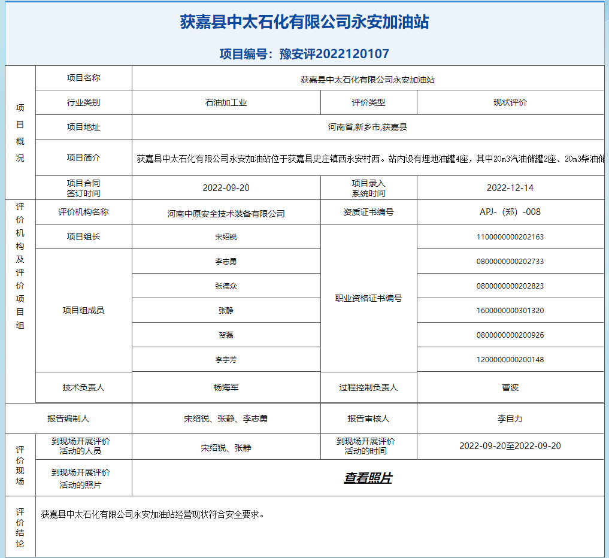Click the 评价机构及评价项目组 section header

[x=20, y=266]
